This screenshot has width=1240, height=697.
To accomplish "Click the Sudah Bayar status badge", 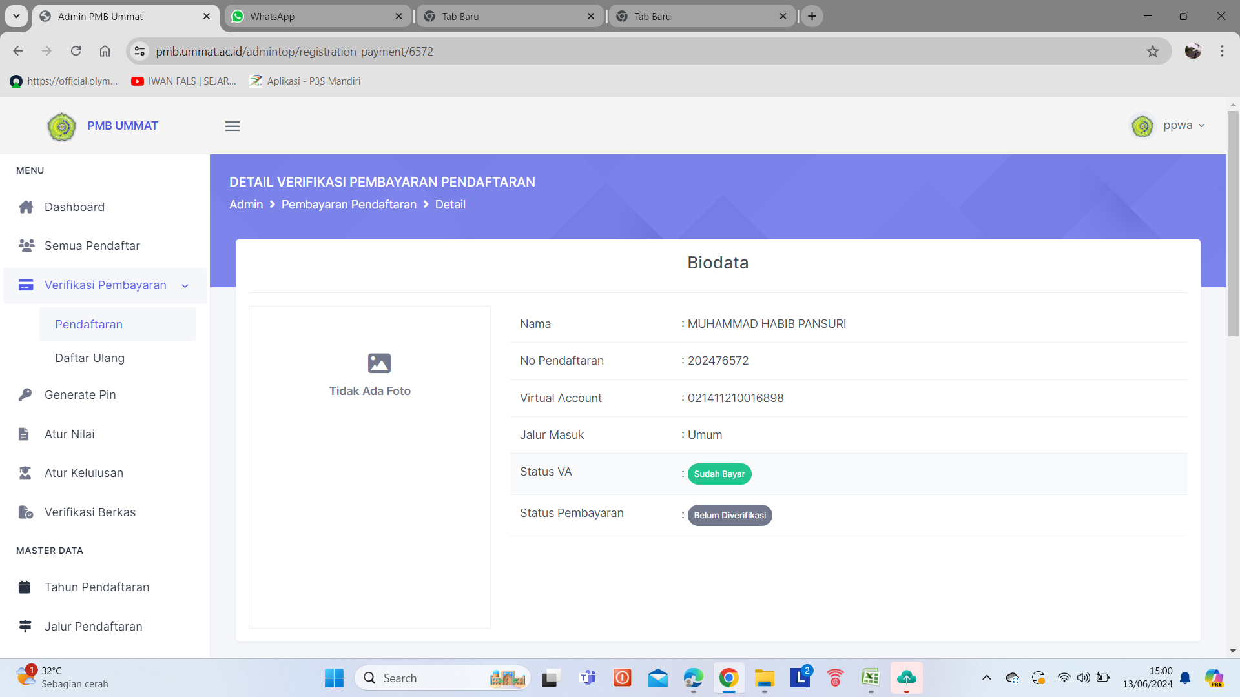I will coord(719,474).
